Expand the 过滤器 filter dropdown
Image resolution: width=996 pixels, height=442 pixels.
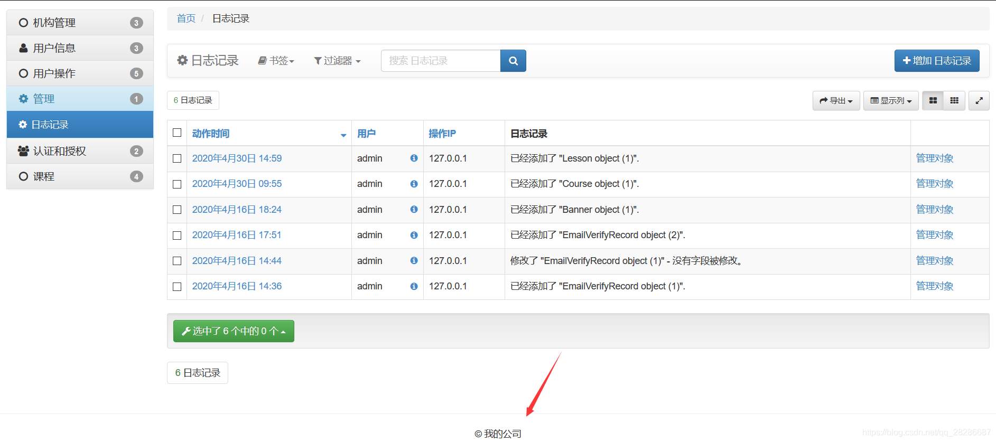337,61
